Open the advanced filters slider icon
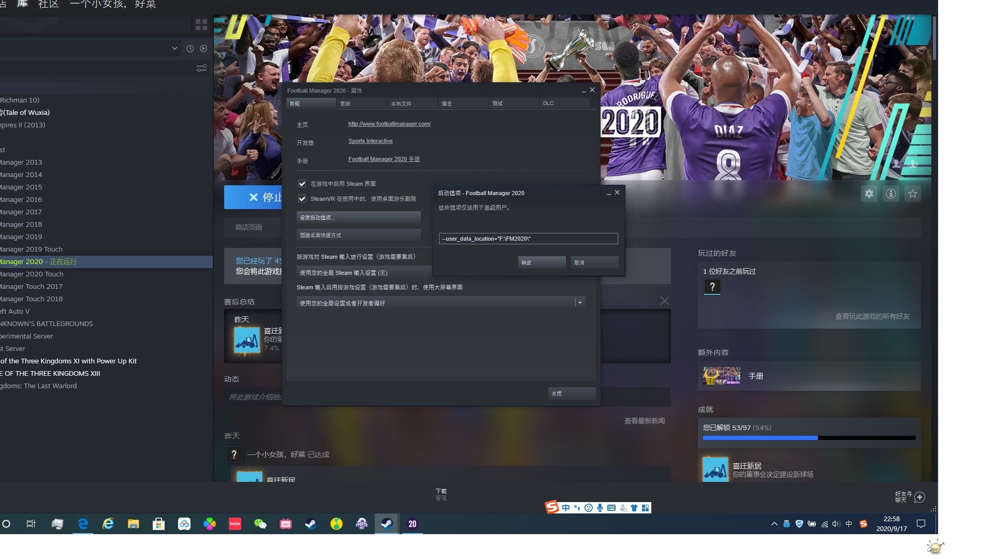 (x=201, y=68)
